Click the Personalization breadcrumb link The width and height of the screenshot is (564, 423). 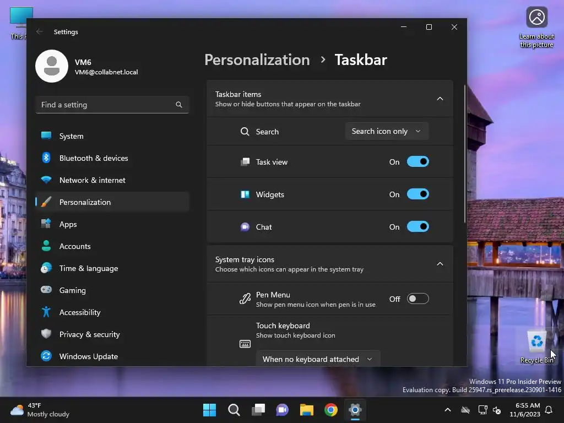coord(257,59)
